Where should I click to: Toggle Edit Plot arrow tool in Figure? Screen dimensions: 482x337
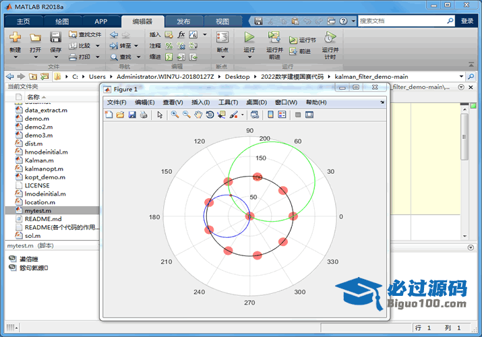click(x=160, y=115)
